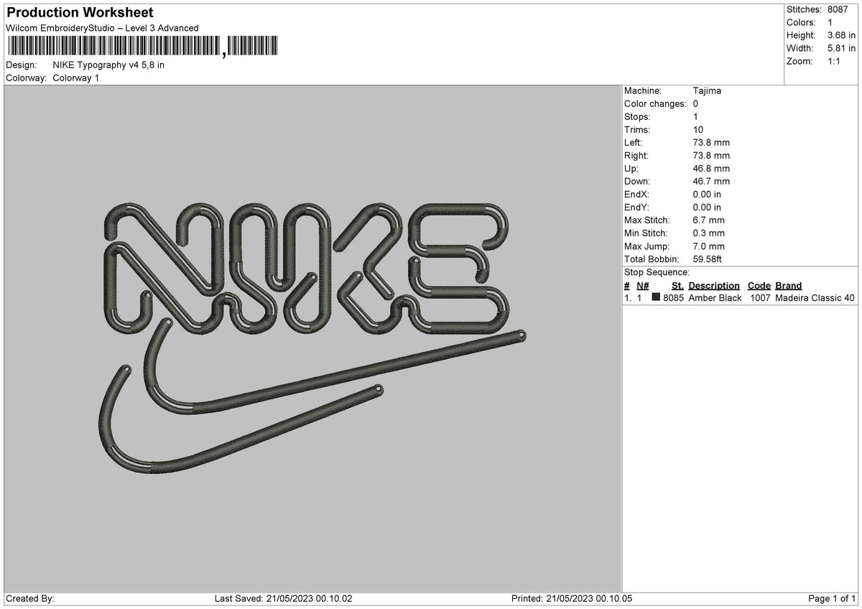Screen dimensions: 862x609
Task: Click the # column header
Action: tap(626, 285)
